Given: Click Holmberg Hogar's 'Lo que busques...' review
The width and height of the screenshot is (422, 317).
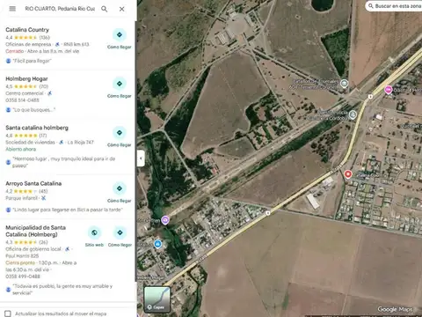Looking at the screenshot, I should (x=33, y=110).
